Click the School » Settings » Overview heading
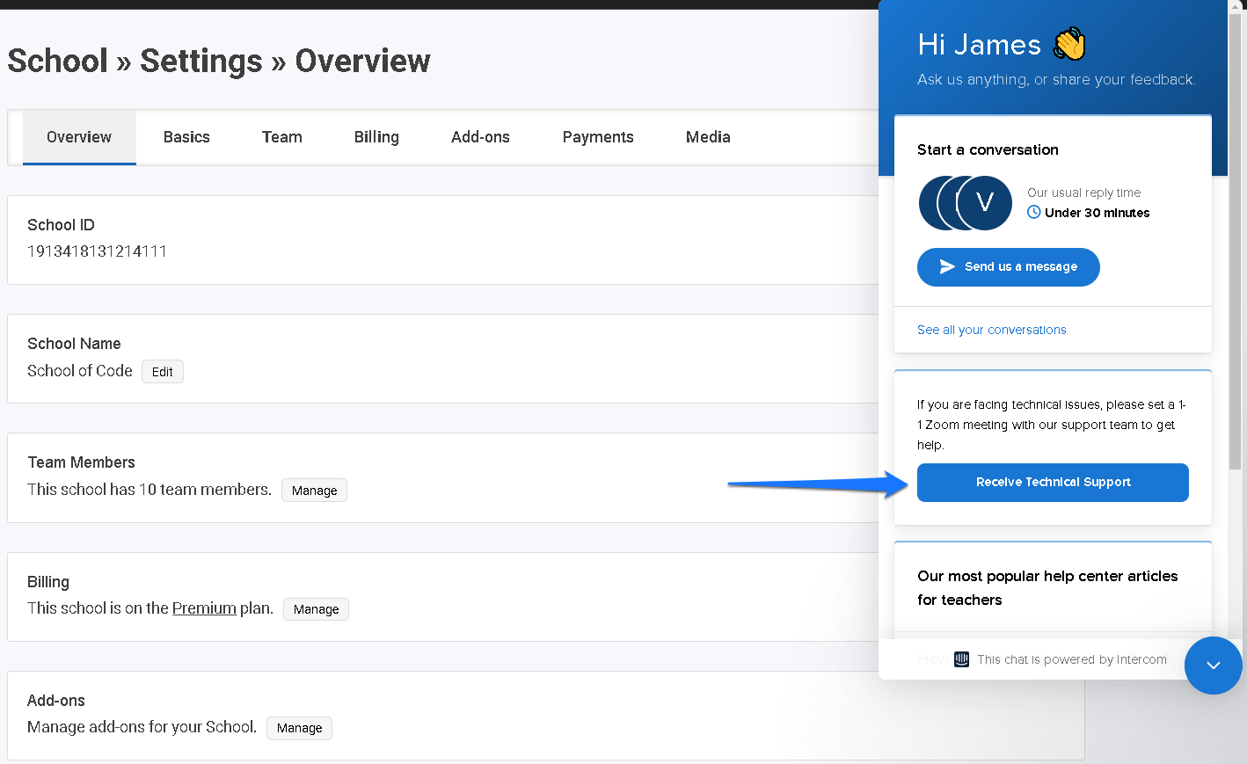 (x=219, y=61)
